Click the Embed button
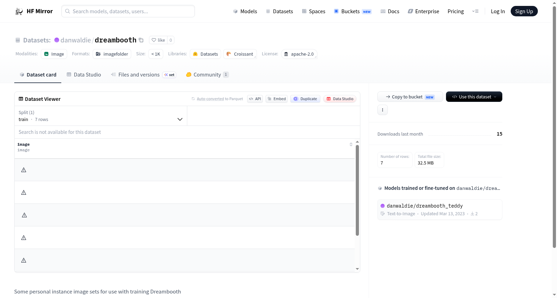This screenshot has height=298, width=557. [277, 99]
